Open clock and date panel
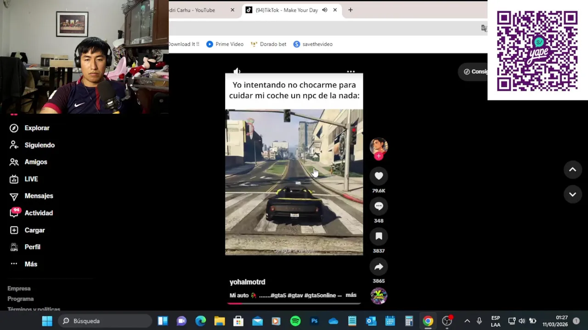Viewport: 588px width, 330px height. pyautogui.click(x=555, y=321)
